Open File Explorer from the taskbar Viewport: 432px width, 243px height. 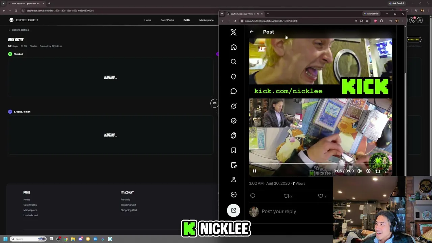[x=73, y=239]
